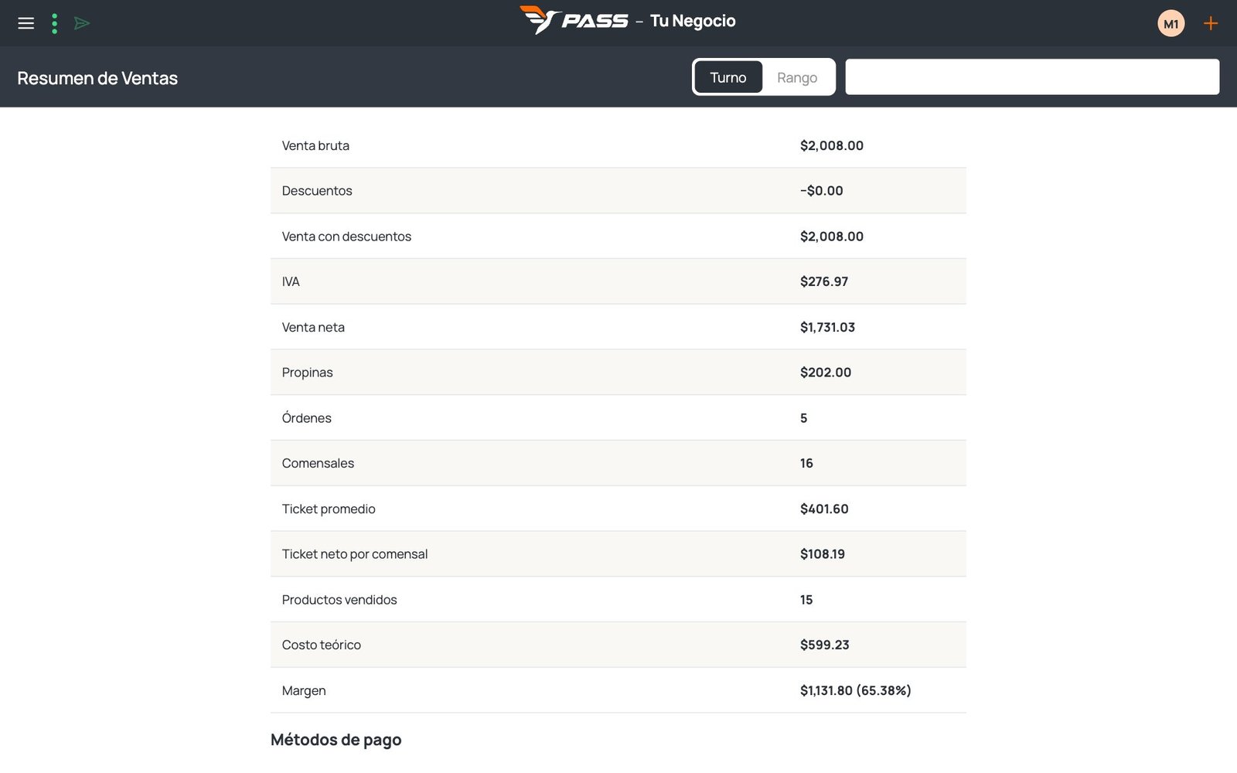Click the Órdenes count 5
The image size is (1237, 773).
803,418
